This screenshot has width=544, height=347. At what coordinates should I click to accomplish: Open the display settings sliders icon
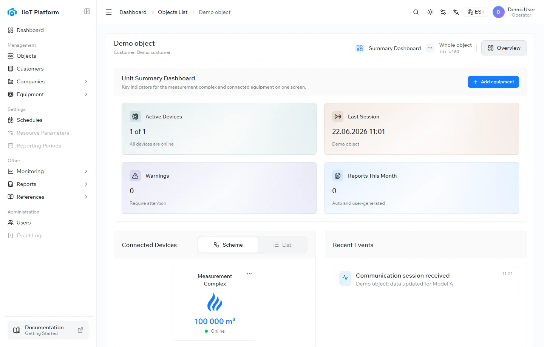point(443,12)
